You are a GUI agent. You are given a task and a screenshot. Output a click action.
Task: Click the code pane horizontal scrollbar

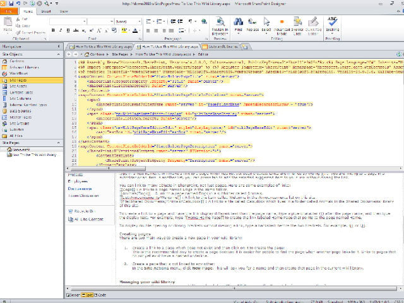point(233,169)
